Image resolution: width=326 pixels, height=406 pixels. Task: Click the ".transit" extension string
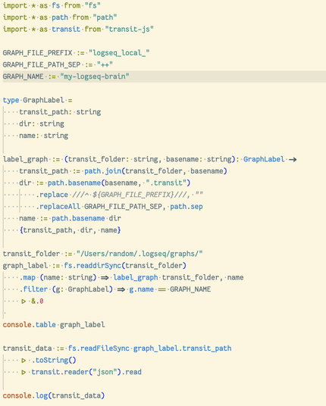pyautogui.click(x=165, y=183)
